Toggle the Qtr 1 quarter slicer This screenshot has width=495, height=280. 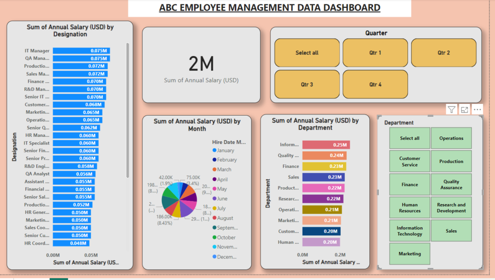375,53
